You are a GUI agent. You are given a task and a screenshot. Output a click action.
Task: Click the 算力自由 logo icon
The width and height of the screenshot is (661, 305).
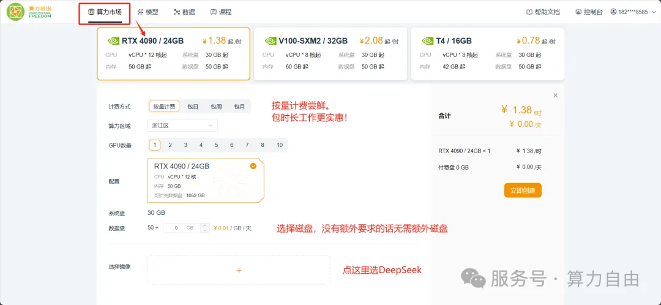click(x=15, y=12)
